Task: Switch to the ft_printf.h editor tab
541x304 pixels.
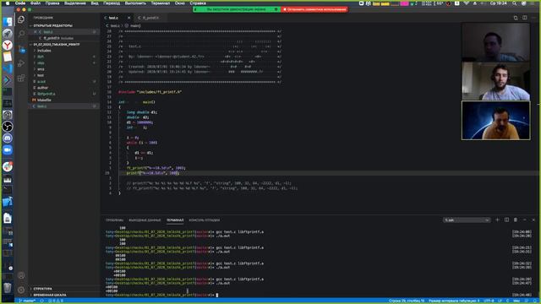Action: [150, 18]
